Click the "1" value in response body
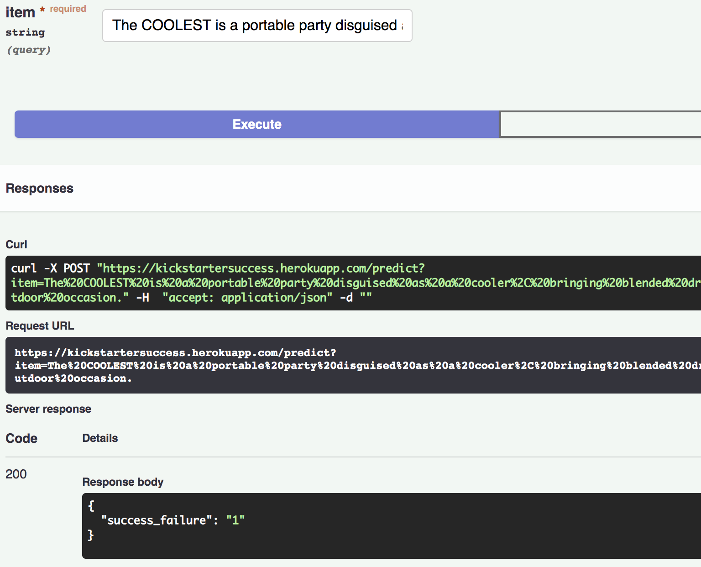The height and width of the screenshot is (567, 701). click(x=235, y=520)
